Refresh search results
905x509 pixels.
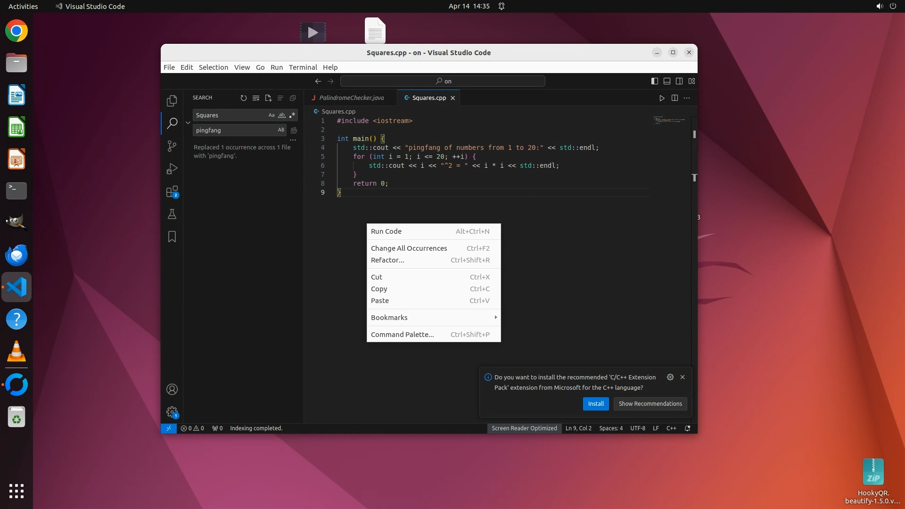244,98
